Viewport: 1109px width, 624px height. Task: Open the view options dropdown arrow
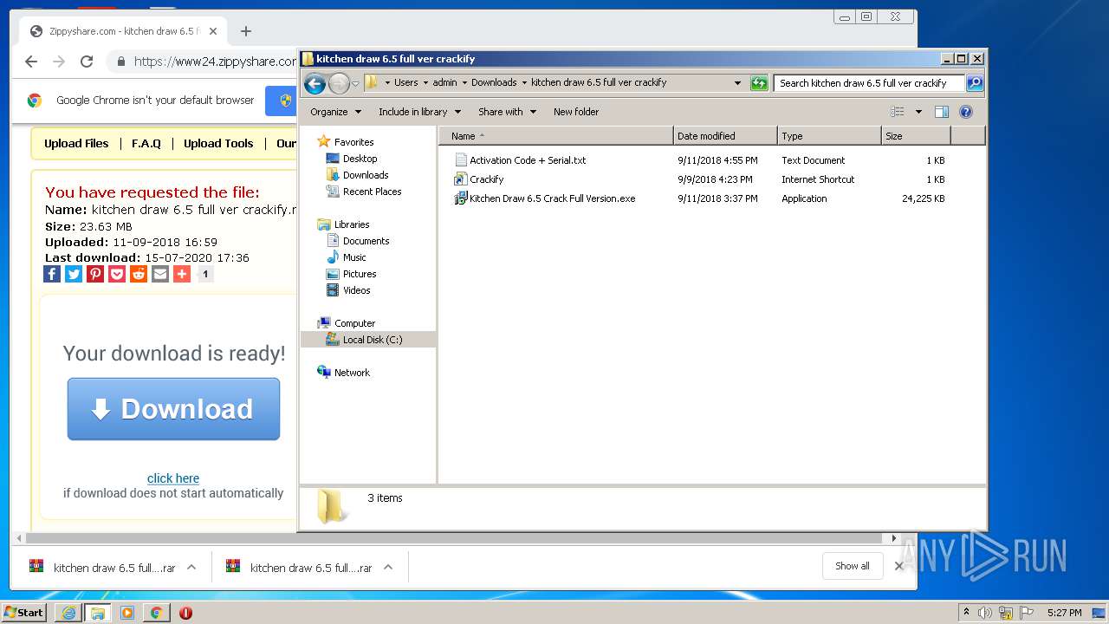click(918, 112)
